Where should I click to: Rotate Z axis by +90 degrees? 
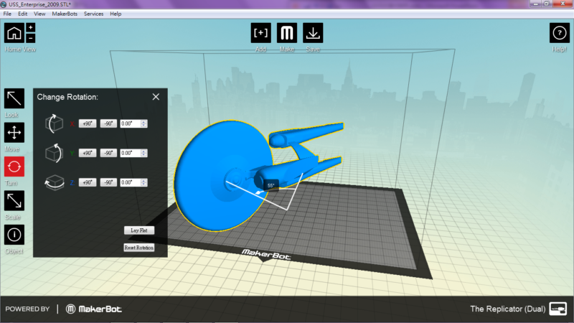(88, 182)
